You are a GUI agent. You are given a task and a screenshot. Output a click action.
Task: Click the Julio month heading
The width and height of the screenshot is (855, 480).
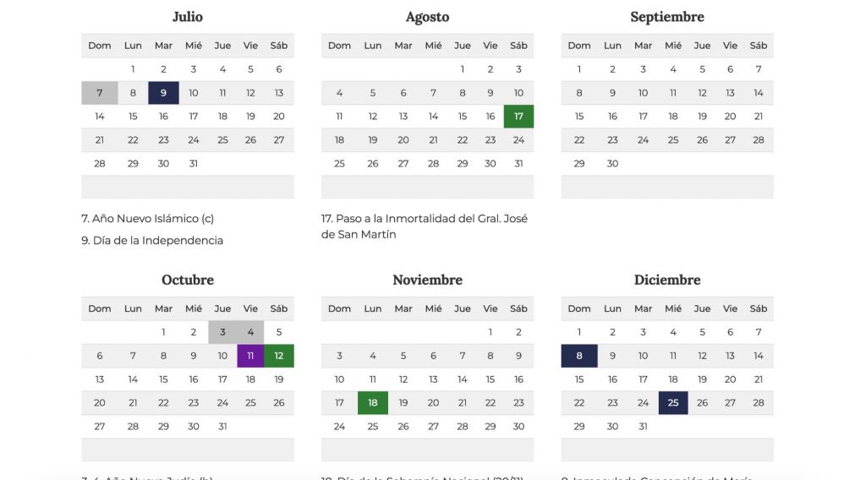[x=188, y=17]
